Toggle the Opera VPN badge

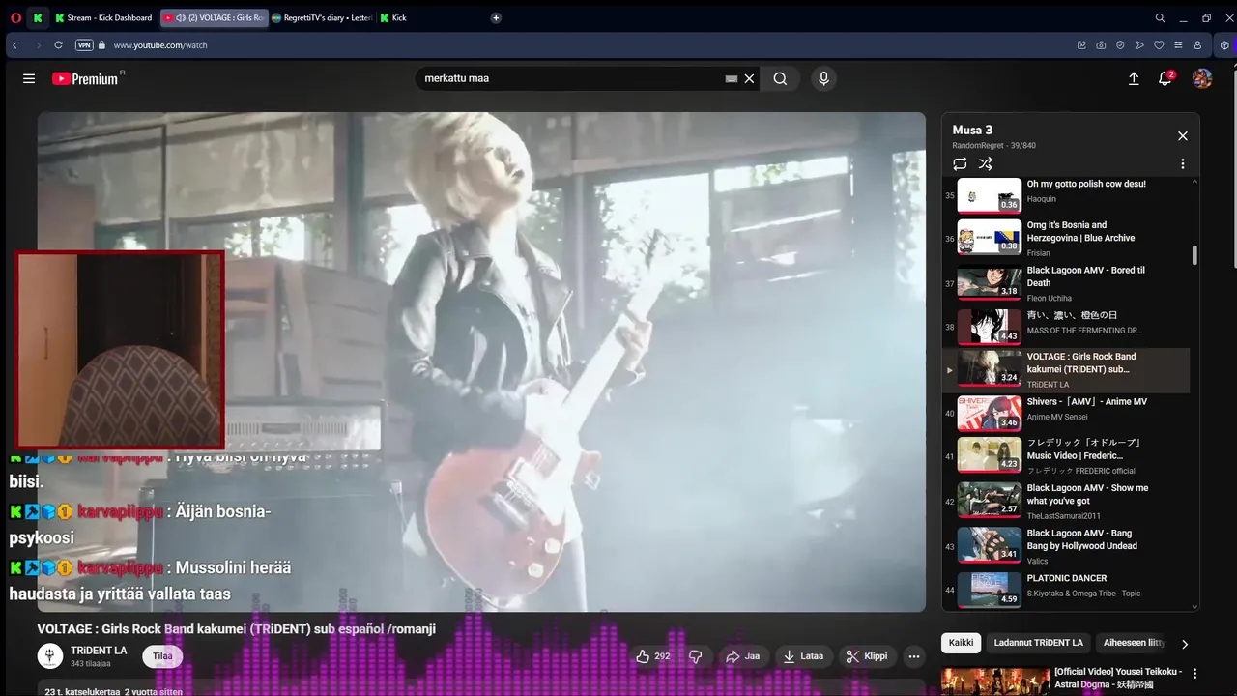click(84, 45)
